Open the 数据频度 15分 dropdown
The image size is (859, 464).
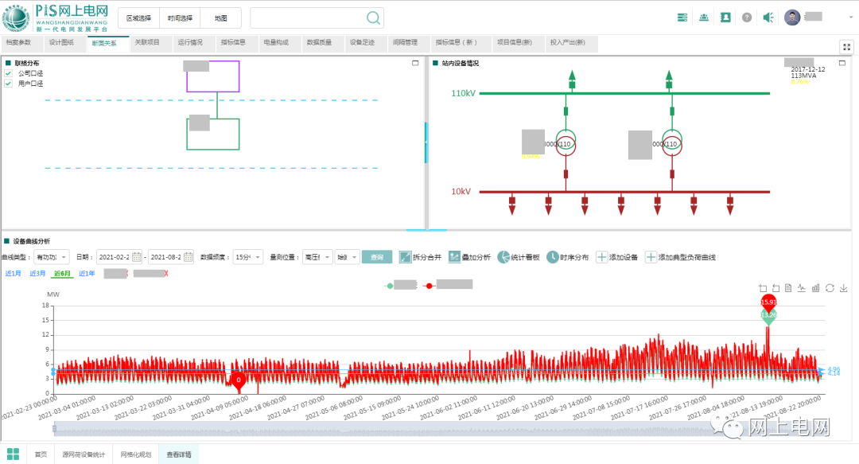(x=248, y=257)
